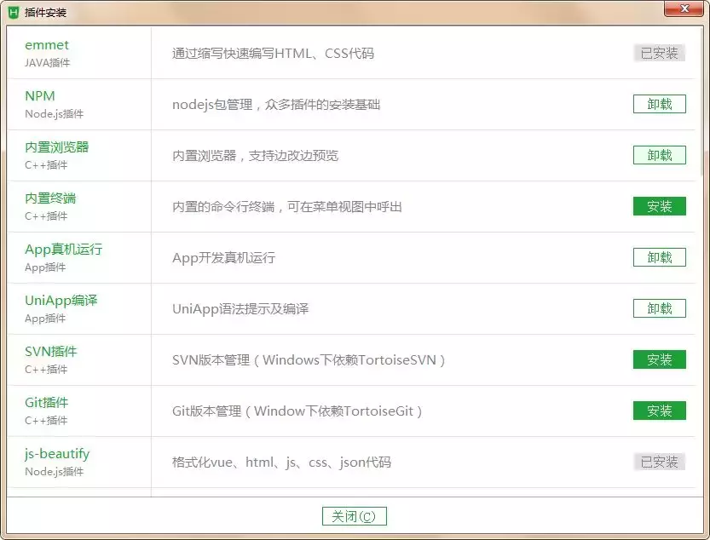Install the Git插件 plugin
The image size is (710, 540).
tap(659, 411)
